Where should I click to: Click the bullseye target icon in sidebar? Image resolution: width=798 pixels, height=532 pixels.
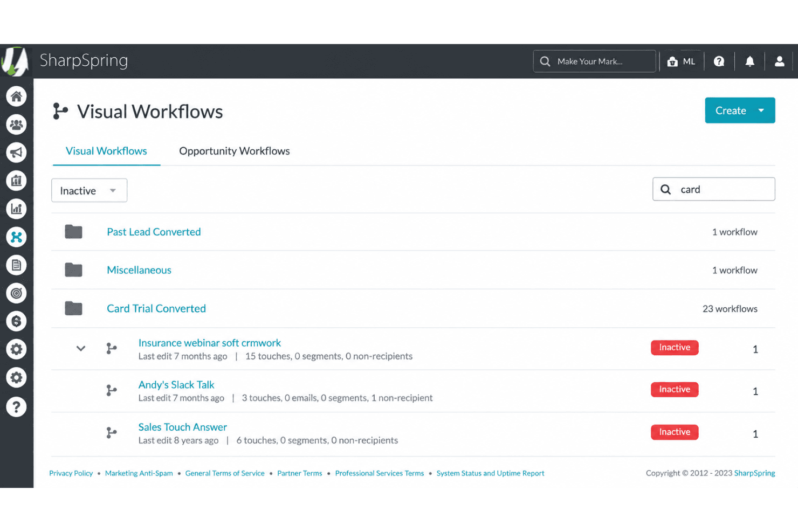point(17,293)
